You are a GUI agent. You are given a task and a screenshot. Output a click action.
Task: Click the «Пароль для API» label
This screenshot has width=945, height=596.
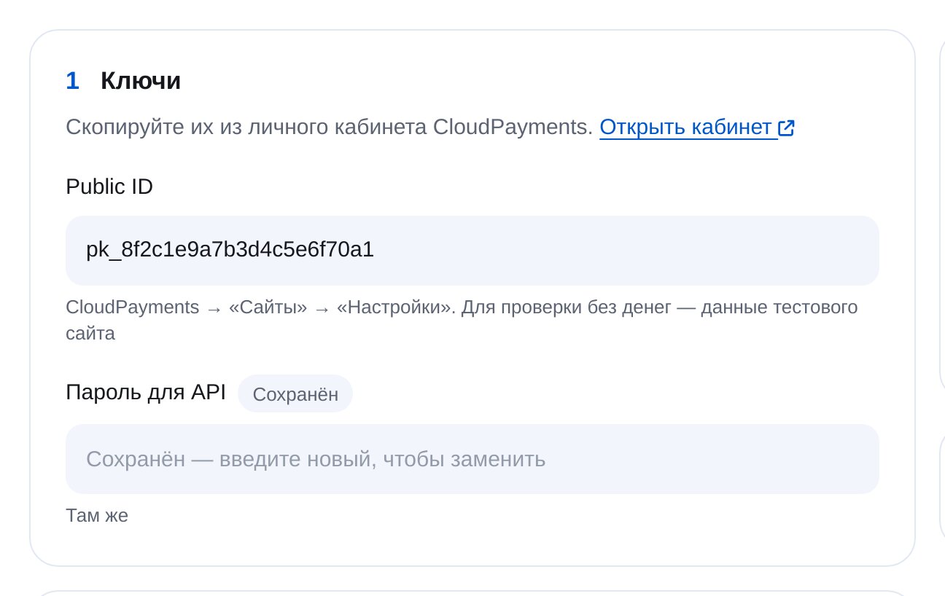click(146, 393)
